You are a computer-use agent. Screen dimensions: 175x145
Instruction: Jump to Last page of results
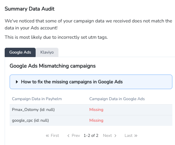(x=131, y=136)
